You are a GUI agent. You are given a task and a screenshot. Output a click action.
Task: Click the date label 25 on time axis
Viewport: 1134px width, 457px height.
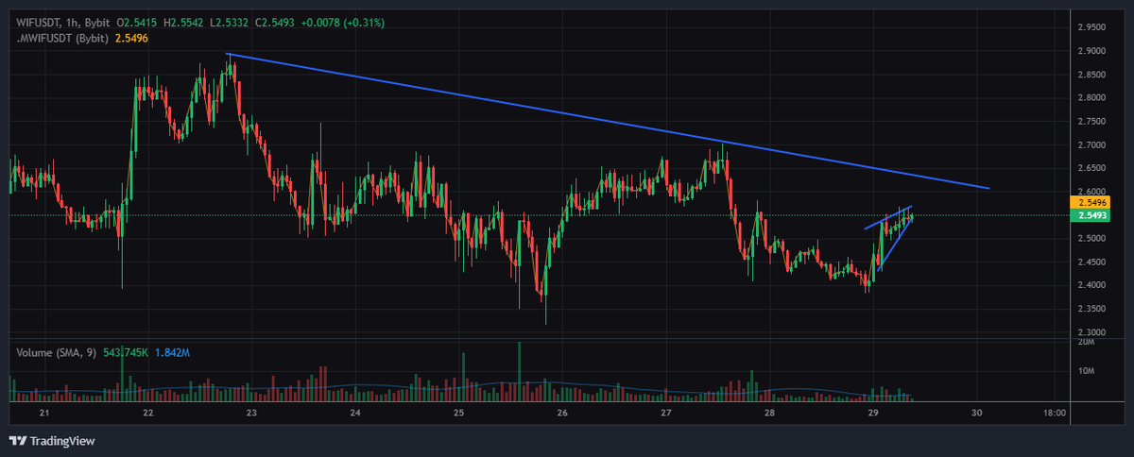[458, 414]
